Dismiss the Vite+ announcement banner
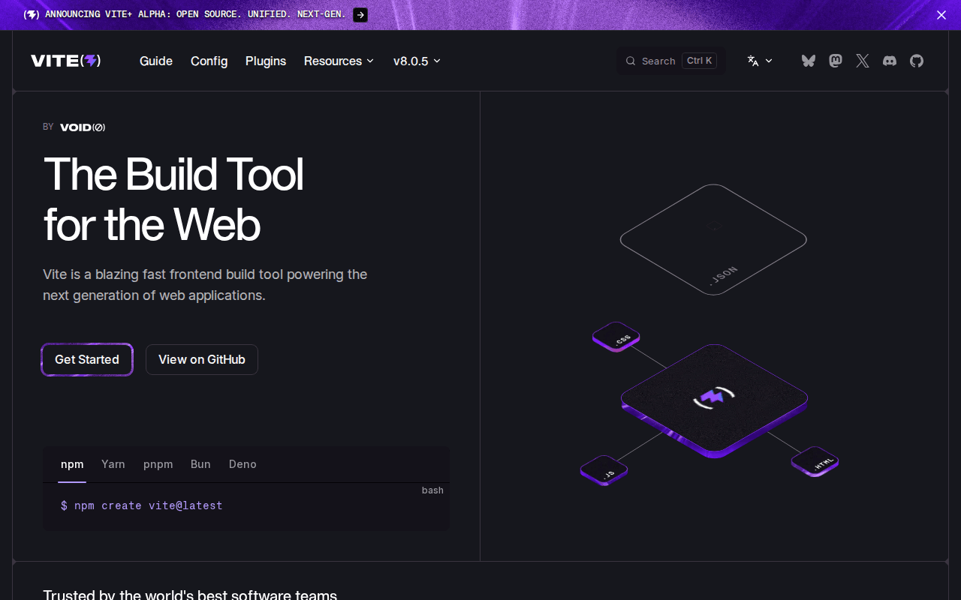 tap(941, 15)
